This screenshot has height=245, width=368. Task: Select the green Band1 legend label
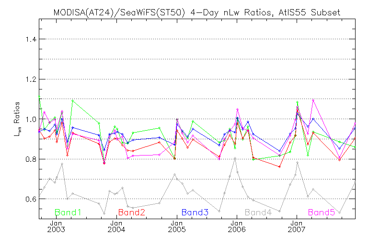pyautogui.click(x=68, y=212)
